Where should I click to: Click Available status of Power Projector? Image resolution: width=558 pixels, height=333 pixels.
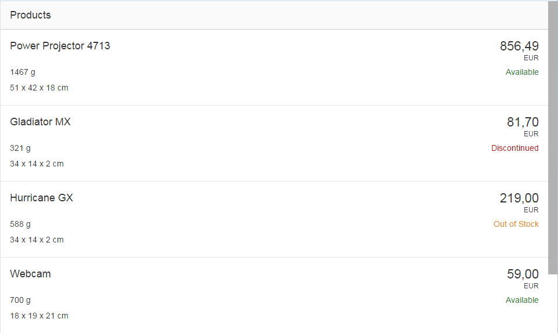tap(522, 72)
